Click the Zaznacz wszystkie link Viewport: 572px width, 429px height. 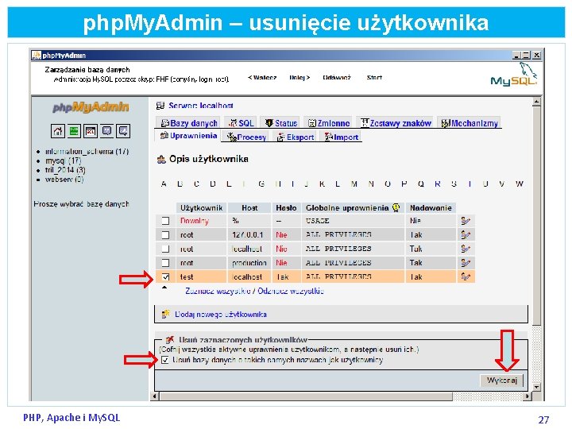218,291
